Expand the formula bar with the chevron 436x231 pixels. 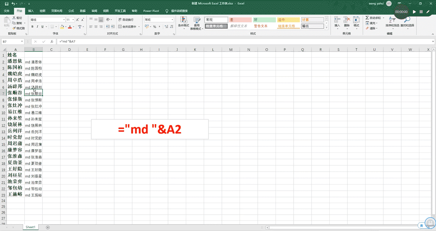pyautogui.click(x=433, y=42)
